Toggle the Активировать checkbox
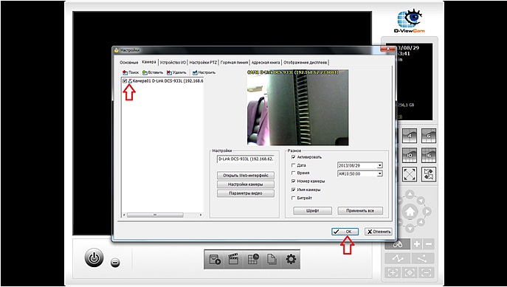The height and width of the screenshot is (287, 507). 294,157
